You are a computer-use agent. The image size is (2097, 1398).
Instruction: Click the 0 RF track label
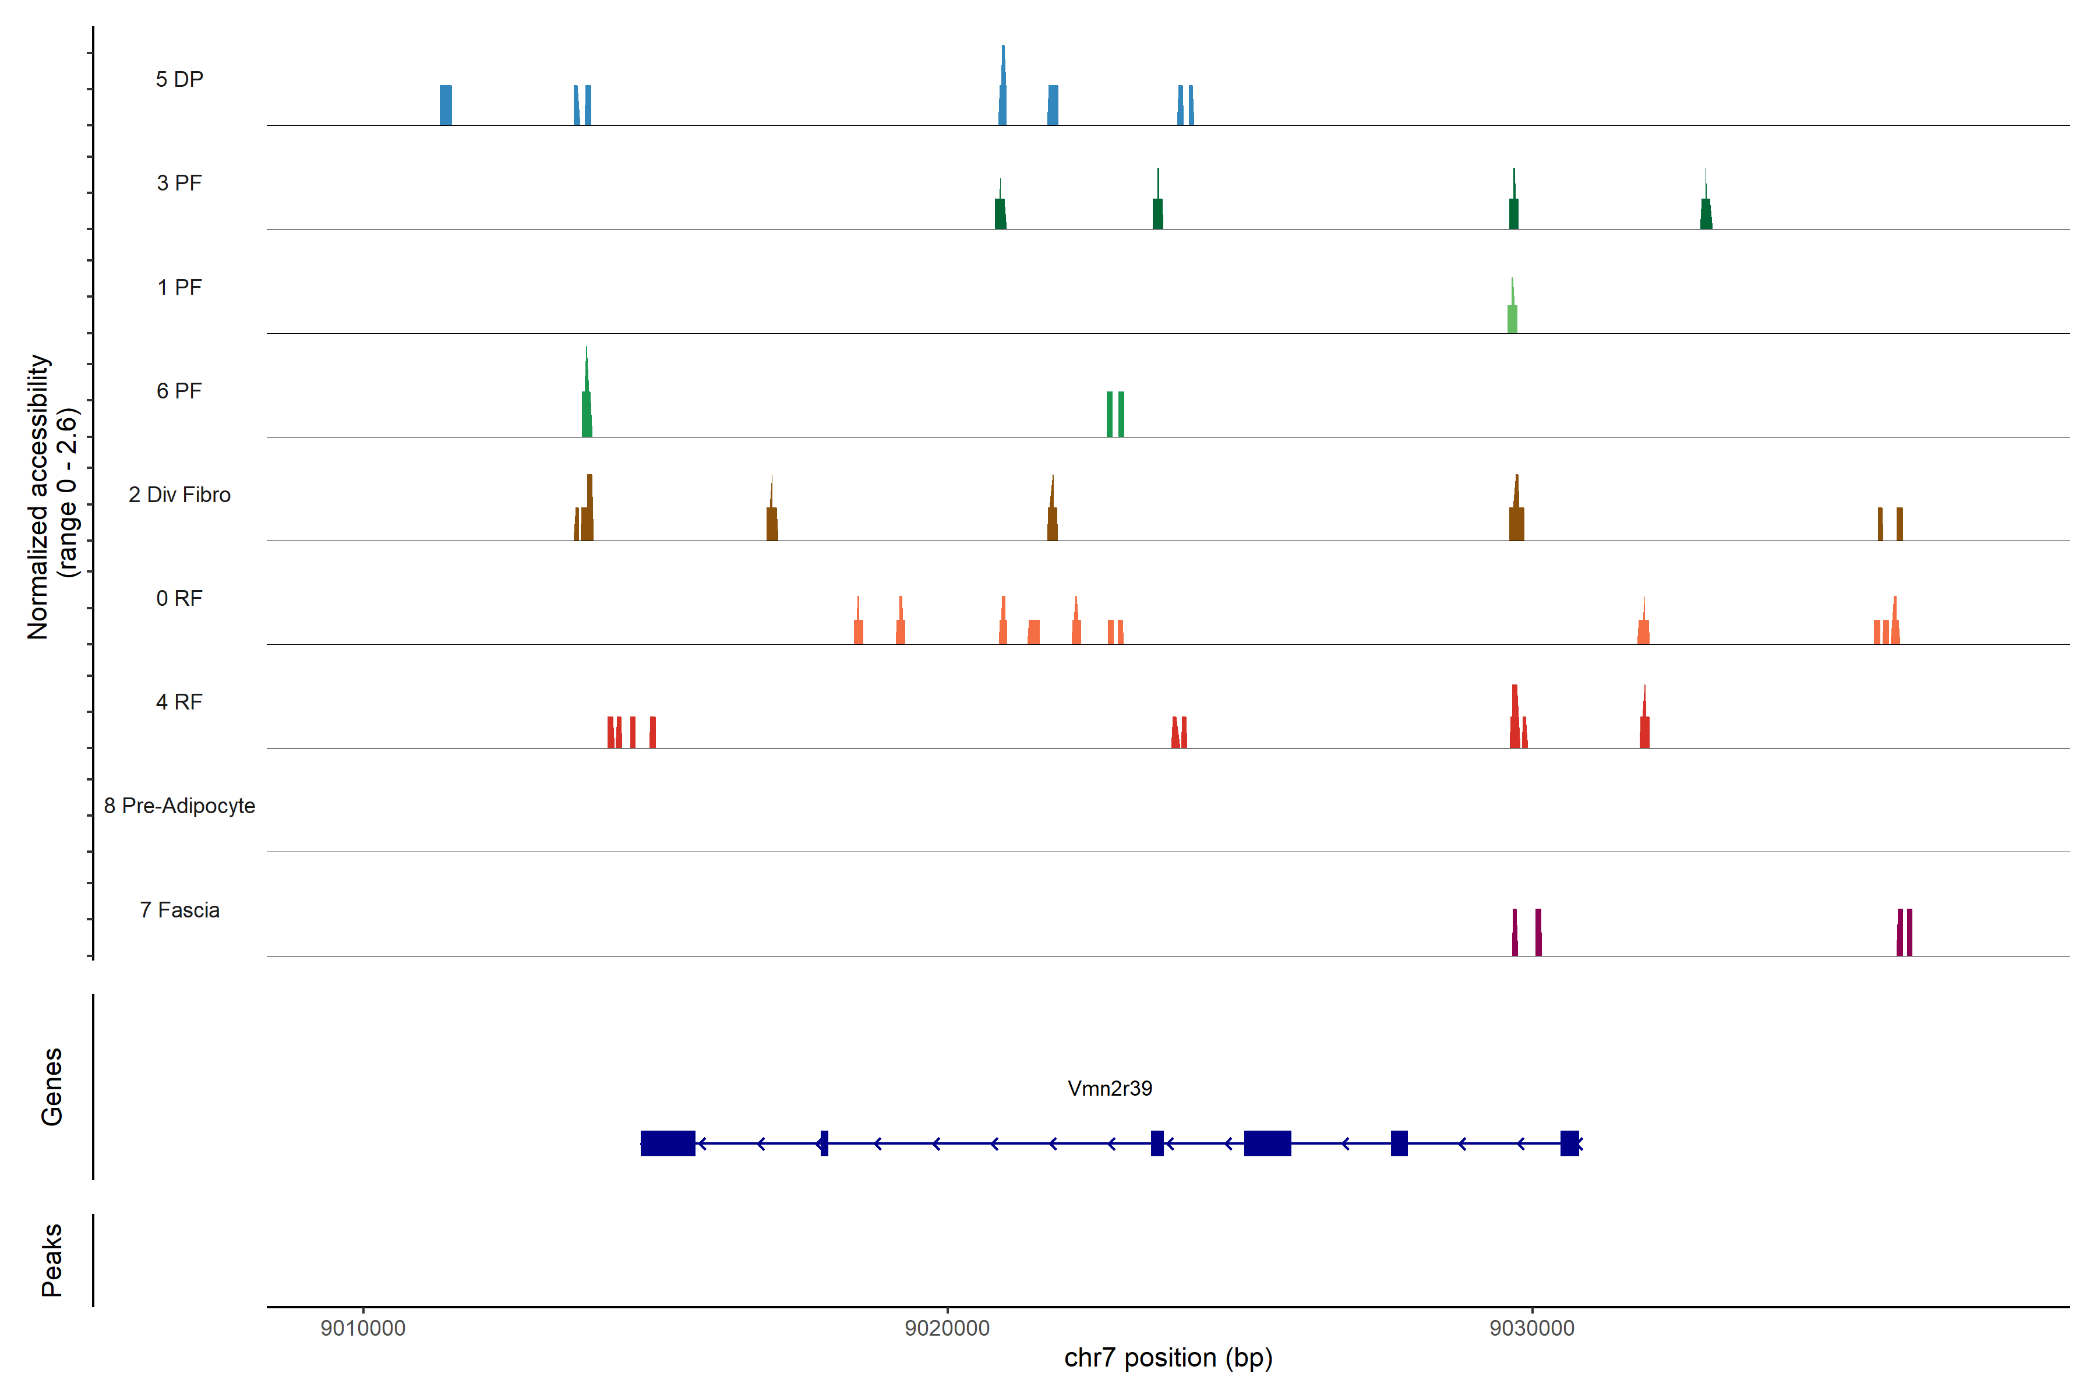click(x=179, y=598)
